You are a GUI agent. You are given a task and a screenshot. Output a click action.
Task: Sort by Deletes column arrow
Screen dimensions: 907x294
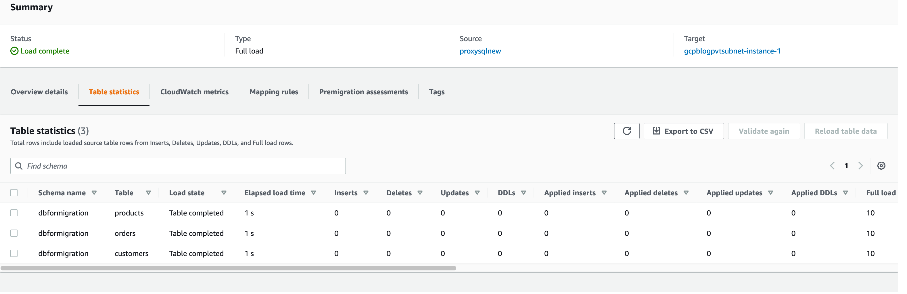424,194
